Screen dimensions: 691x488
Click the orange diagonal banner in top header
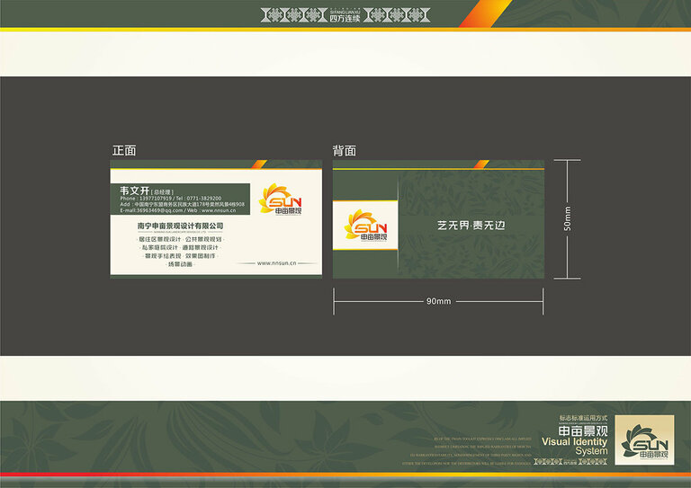click(x=484, y=14)
